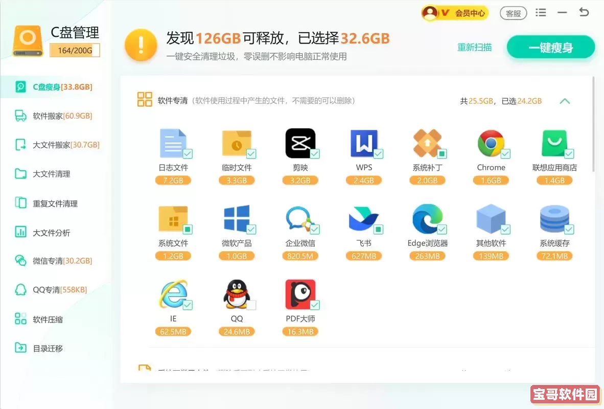604x409 pixels.
Task: Open the list menu icon in title bar
Action: point(541,13)
